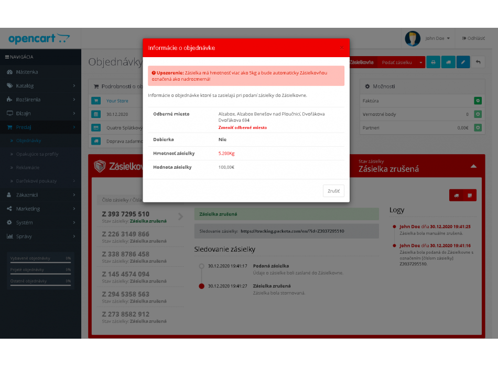Click the John Doe avatar picture
Viewport: 498px width, 367px height.
click(413, 38)
